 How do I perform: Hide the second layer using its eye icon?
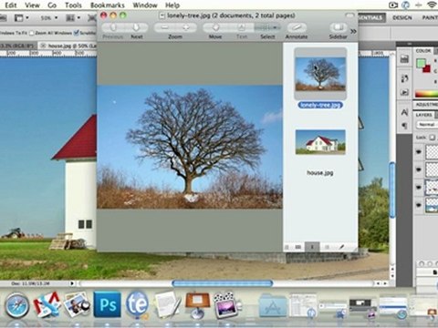coord(419,169)
